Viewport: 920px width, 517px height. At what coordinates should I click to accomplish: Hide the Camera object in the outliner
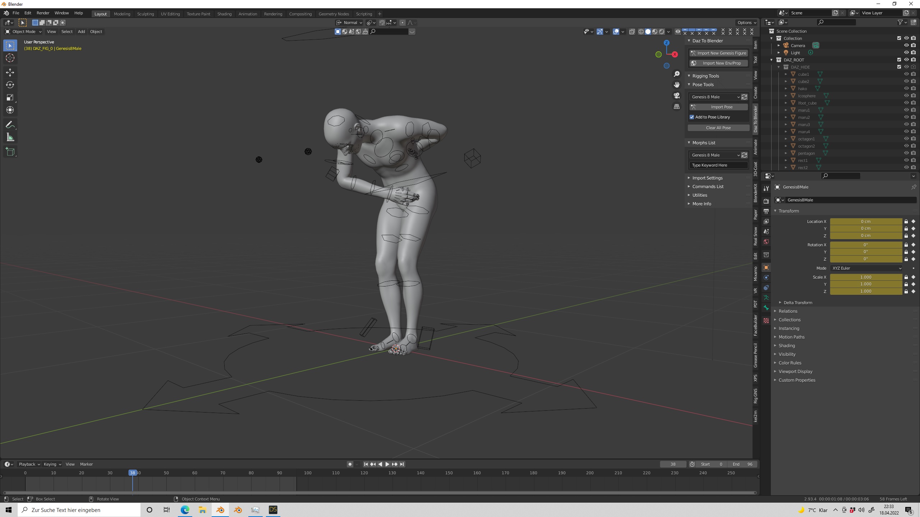906,46
